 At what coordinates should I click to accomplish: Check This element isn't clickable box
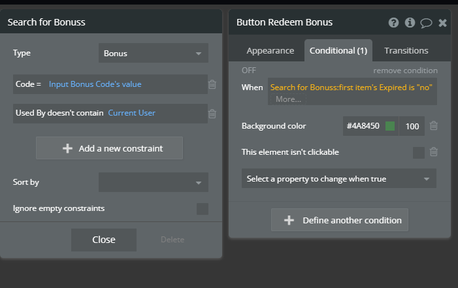point(418,153)
